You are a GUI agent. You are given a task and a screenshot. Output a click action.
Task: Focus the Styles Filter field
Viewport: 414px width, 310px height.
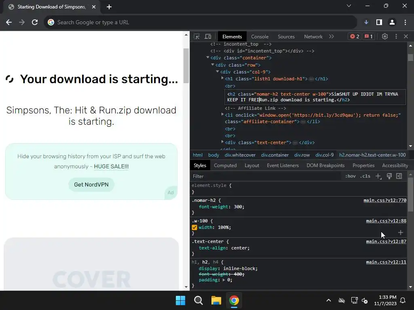(265, 176)
